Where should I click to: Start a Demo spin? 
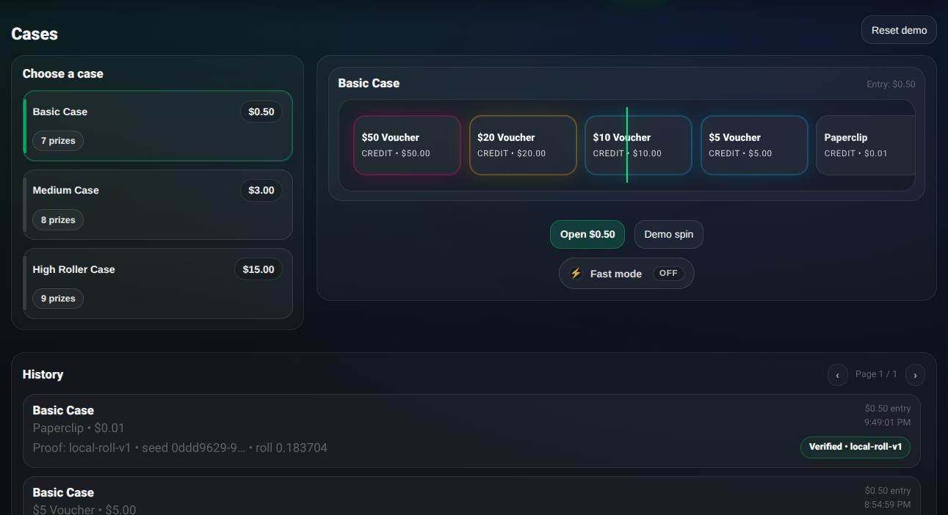pos(668,235)
